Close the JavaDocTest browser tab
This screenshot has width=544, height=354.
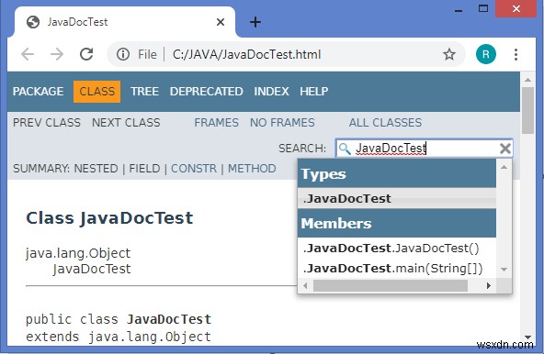pyautogui.click(x=221, y=22)
